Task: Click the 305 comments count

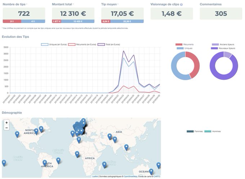Action: coord(221,14)
